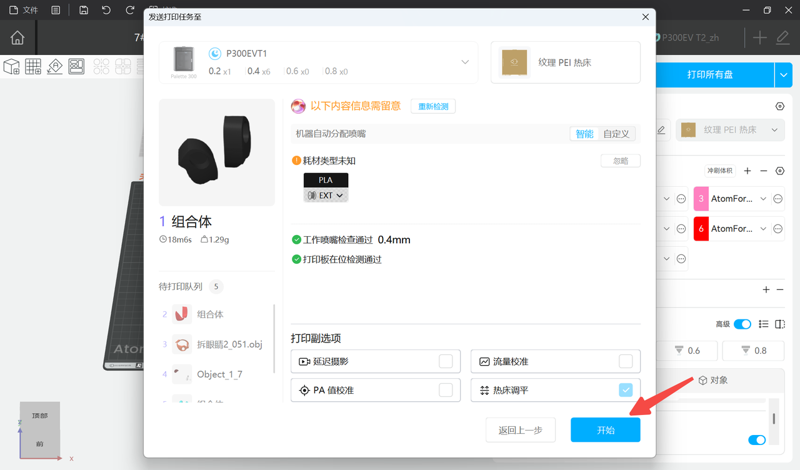
Task: Open more options for filament 3 AtomFor
Action: coord(778,199)
